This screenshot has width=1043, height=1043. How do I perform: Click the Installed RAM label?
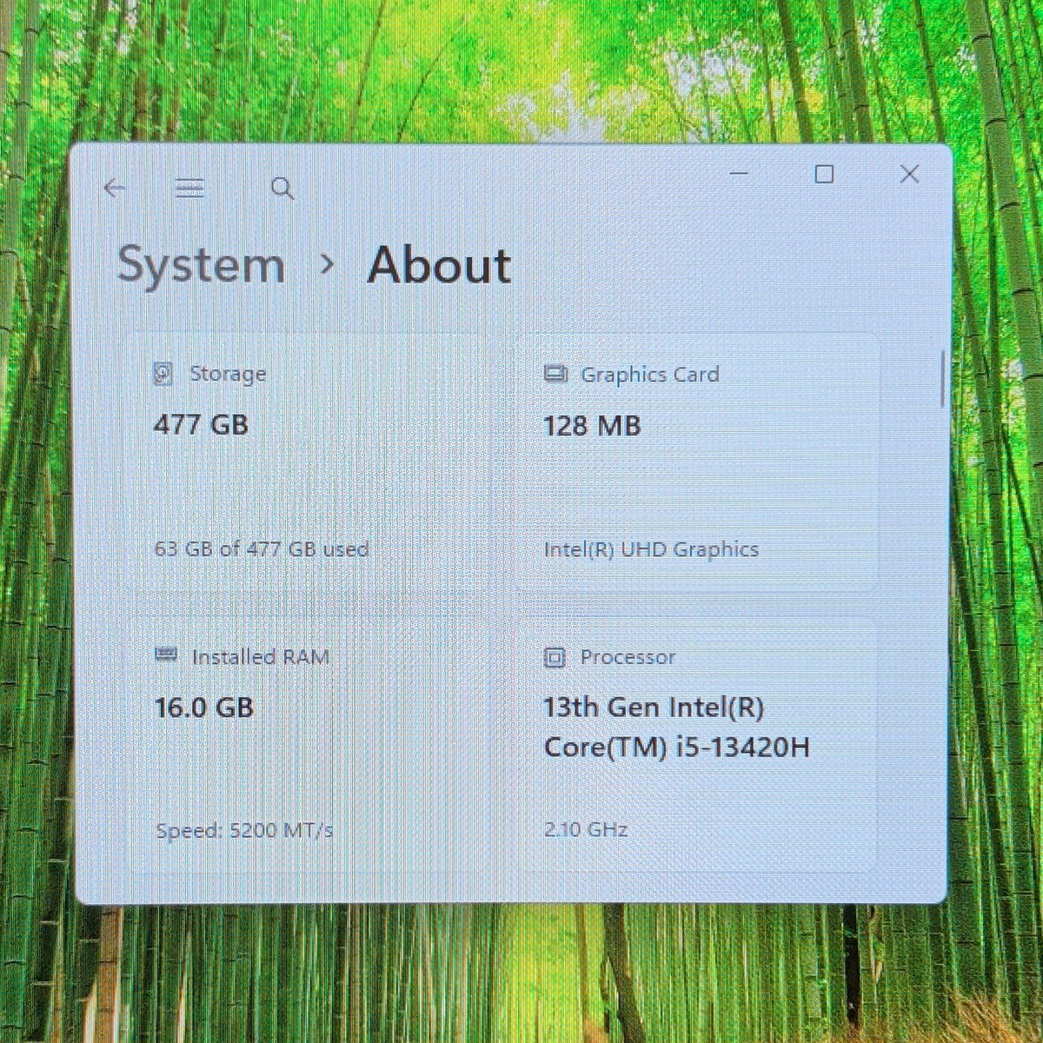click(x=261, y=657)
